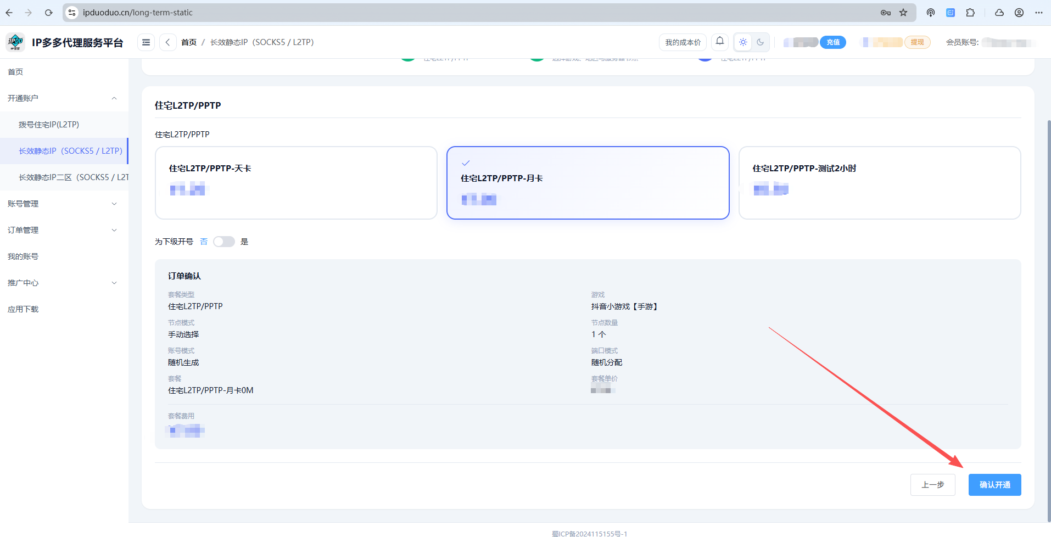Click the 充值 recharge button

(x=833, y=42)
